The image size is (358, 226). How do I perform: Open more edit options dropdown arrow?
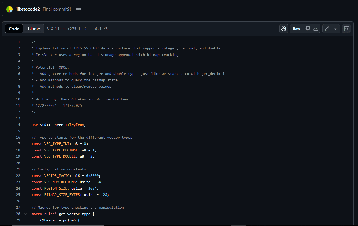(x=335, y=29)
